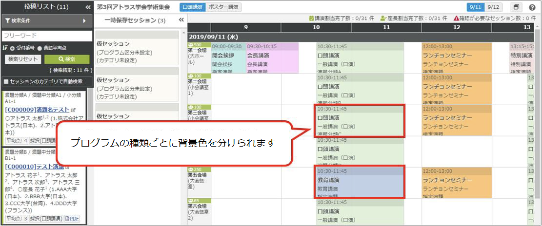Image resolution: width=542 pixels, height=226 pixels.
Task: Open external link icon next to 演題名テスト
Action: tap(73, 110)
